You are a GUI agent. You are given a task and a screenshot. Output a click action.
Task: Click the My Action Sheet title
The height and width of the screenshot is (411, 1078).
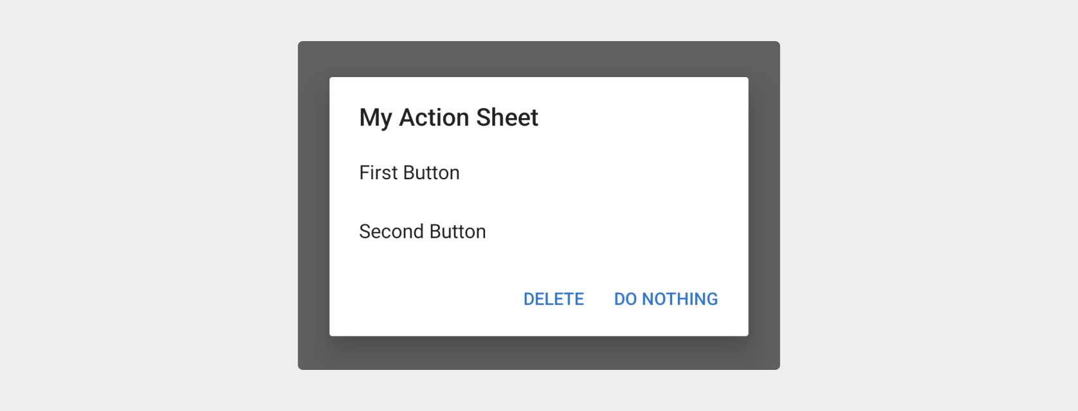click(448, 118)
